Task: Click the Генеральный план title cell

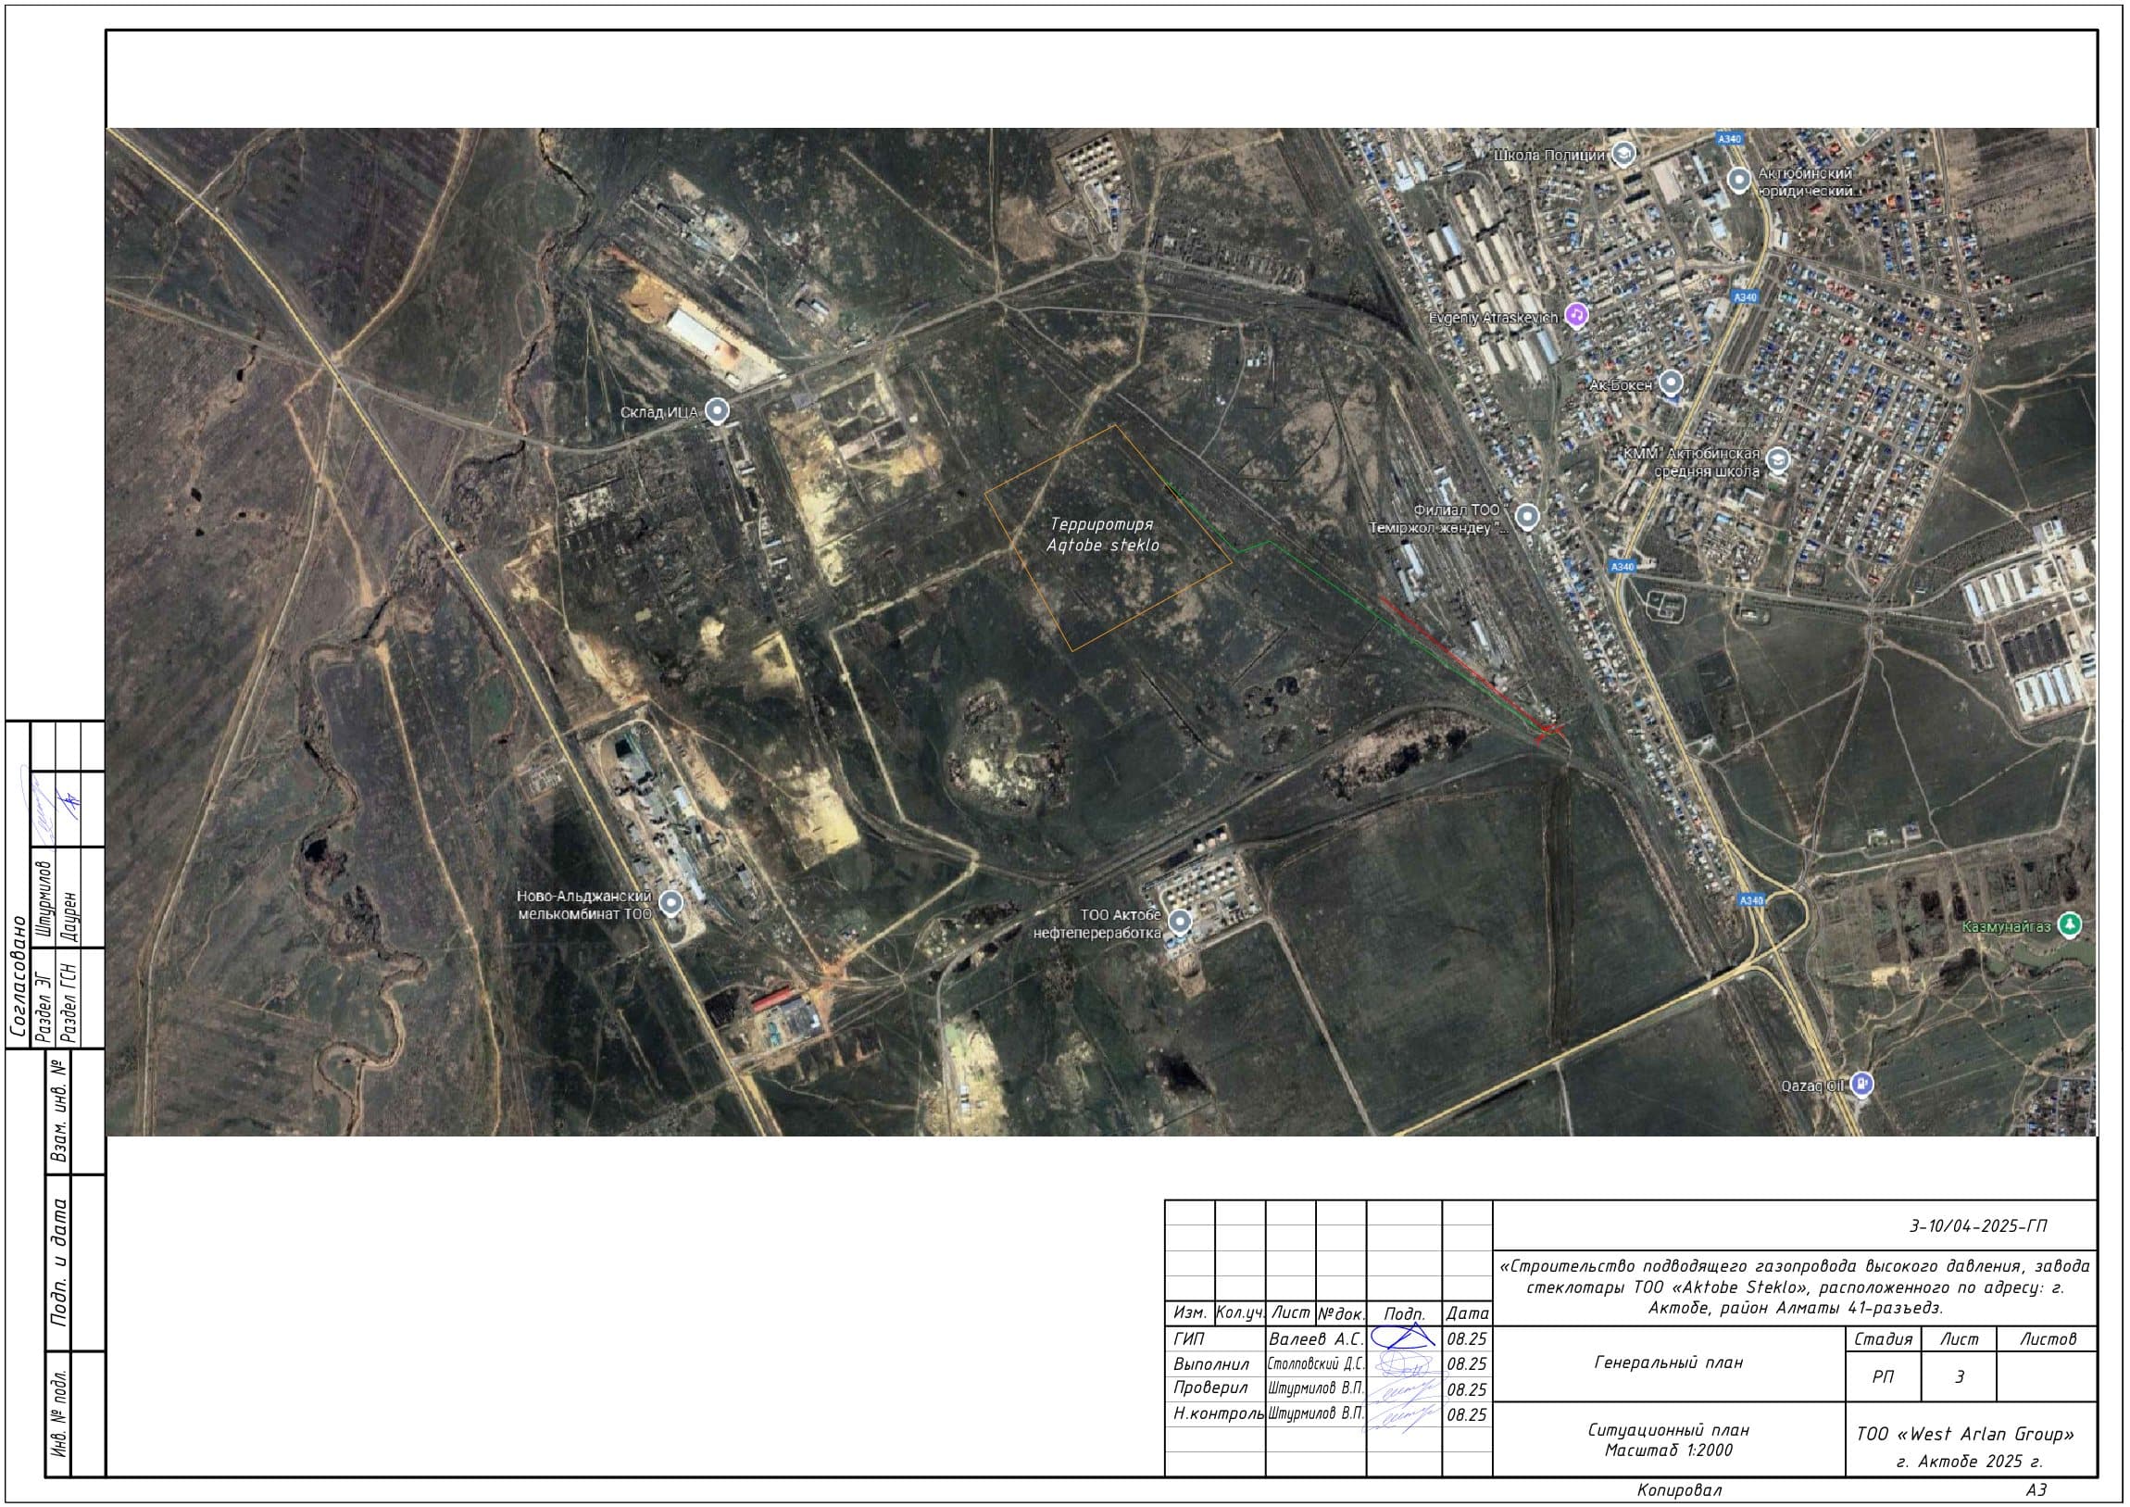Action: point(1668,1363)
